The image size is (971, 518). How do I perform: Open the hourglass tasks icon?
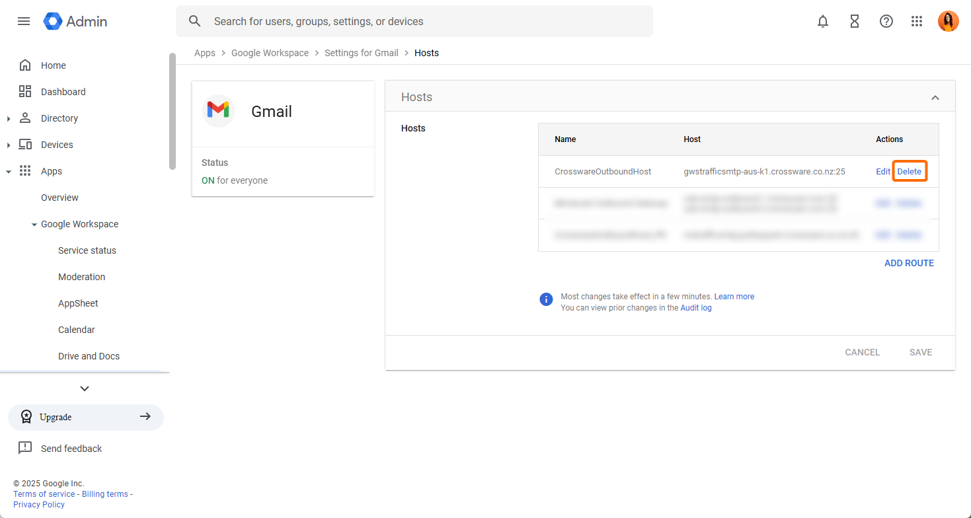pos(855,21)
